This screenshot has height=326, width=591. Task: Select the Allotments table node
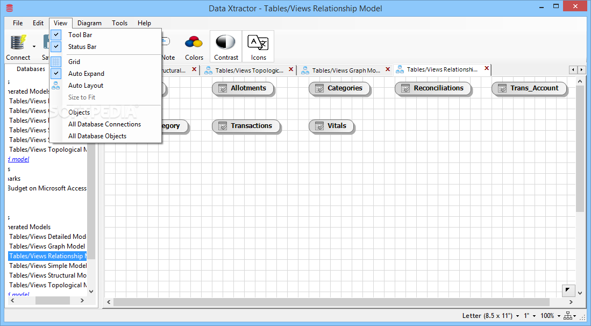[243, 89]
